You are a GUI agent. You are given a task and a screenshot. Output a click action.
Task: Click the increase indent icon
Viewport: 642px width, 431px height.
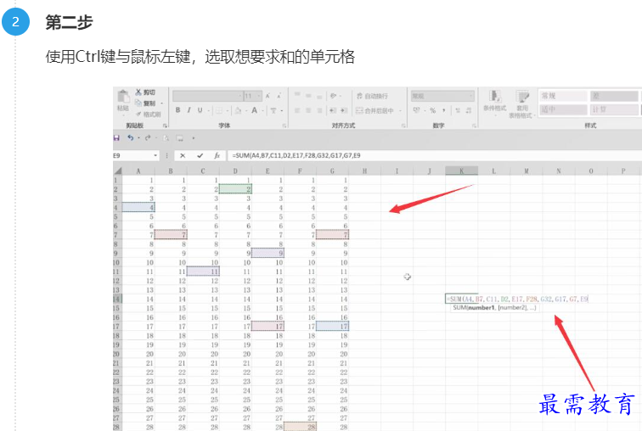344,110
